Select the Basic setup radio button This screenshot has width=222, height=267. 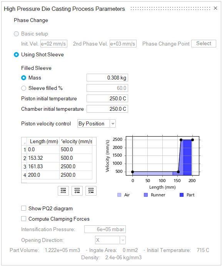(16, 34)
